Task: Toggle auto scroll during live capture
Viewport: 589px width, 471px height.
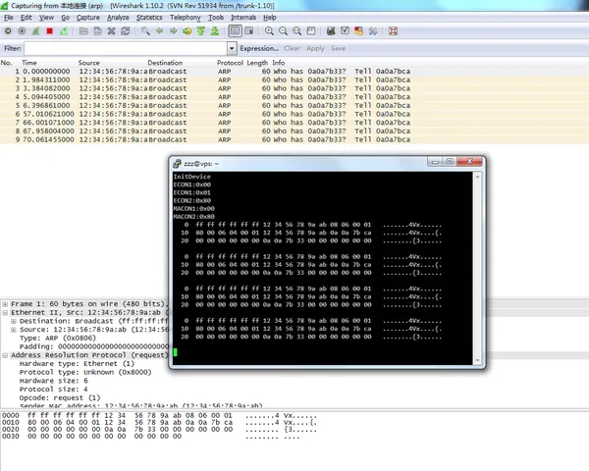Action: (x=249, y=31)
